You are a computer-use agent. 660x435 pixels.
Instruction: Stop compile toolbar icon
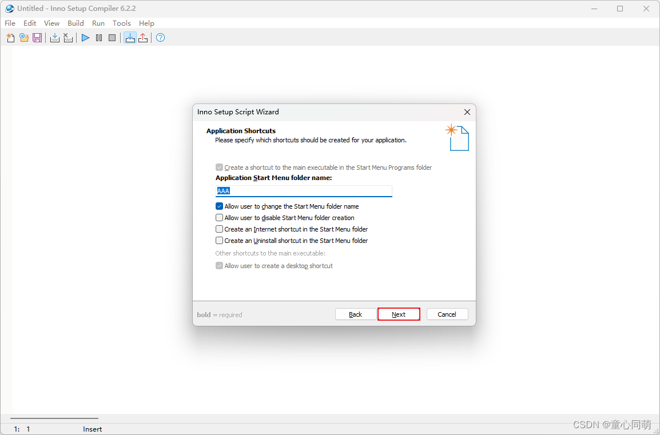coord(68,38)
